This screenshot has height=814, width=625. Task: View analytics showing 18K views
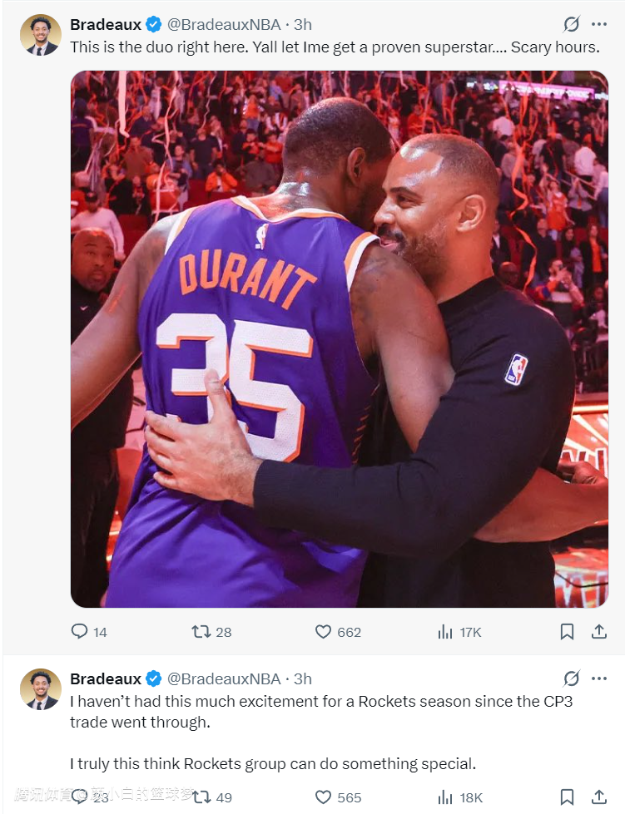[x=445, y=797]
